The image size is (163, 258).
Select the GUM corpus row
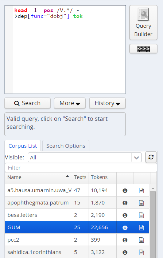pyautogui.click(x=77, y=227)
